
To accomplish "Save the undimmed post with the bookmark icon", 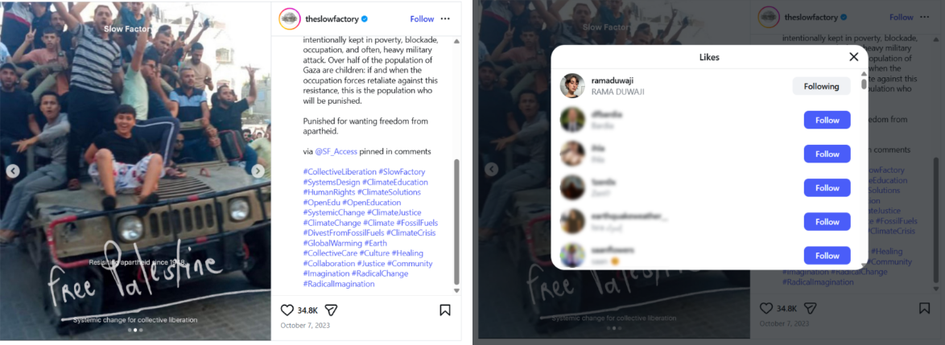I will click(x=445, y=310).
